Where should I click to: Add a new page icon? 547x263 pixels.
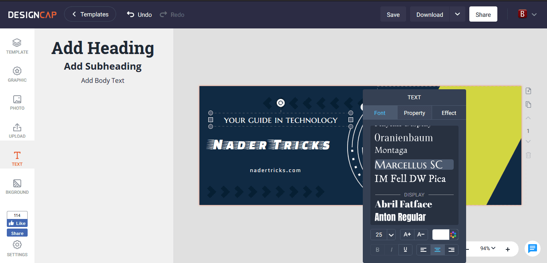click(529, 91)
